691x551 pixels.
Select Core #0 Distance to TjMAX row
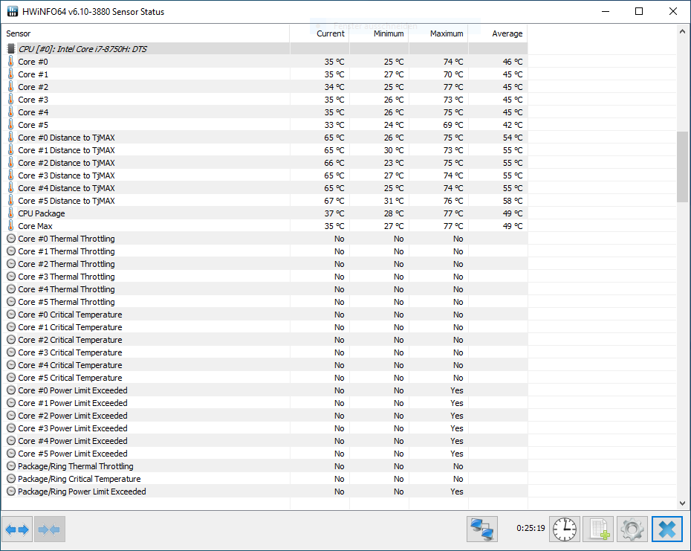click(x=265, y=138)
